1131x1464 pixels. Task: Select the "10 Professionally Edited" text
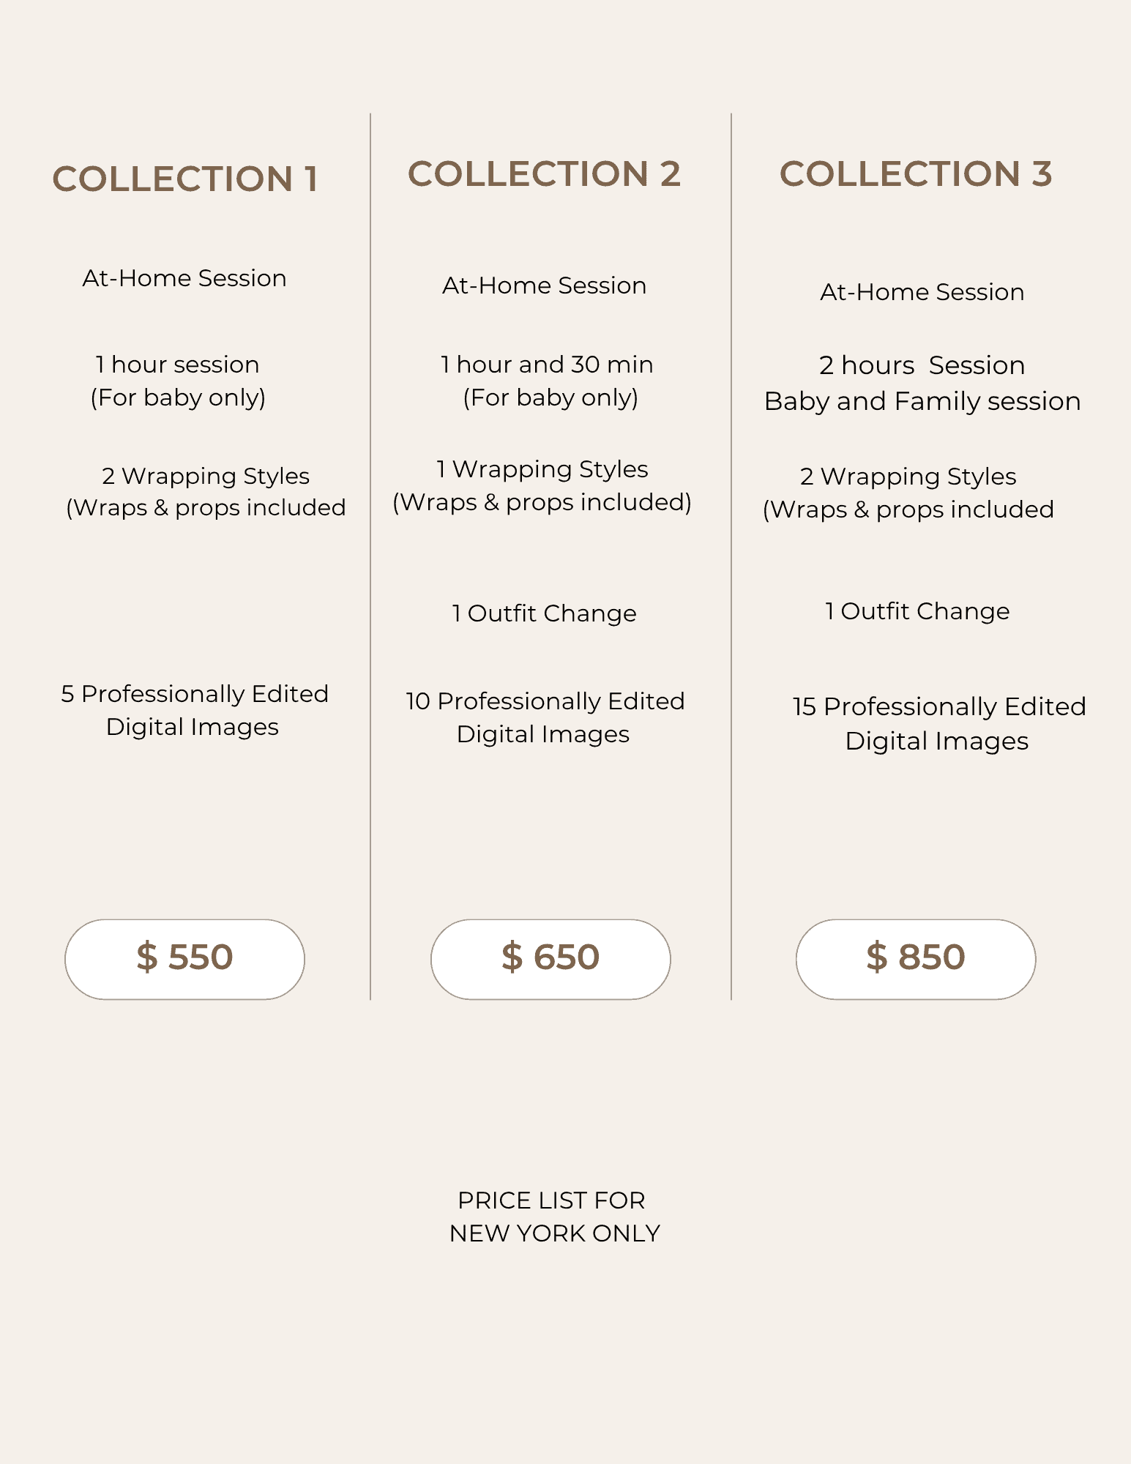click(x=545, y=701)
